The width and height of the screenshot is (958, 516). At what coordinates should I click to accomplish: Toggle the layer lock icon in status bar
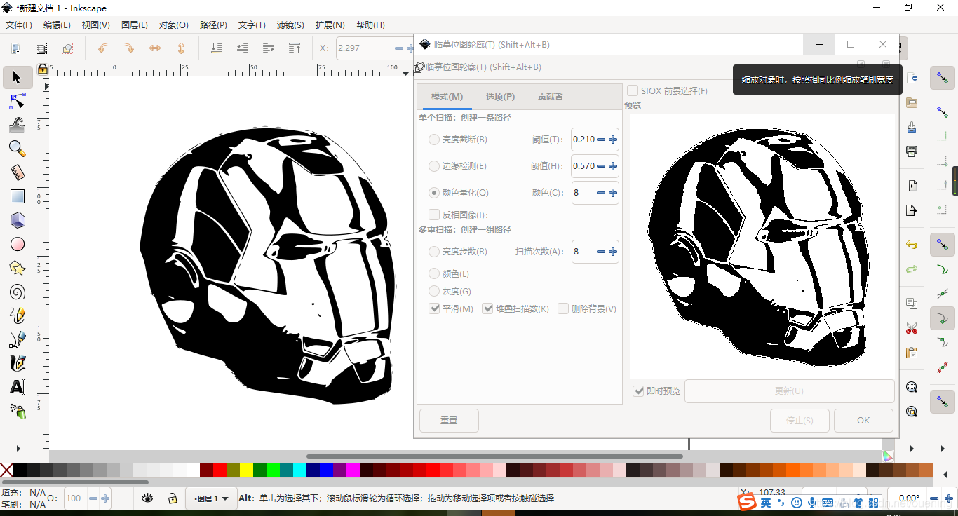(x=172, y=498)
